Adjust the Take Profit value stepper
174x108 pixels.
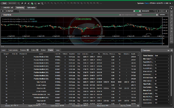click(168, 84)
